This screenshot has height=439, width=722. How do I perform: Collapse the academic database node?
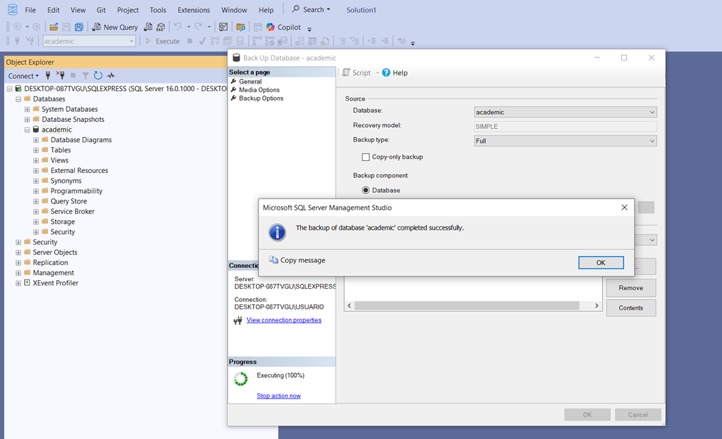click(27, 130)
